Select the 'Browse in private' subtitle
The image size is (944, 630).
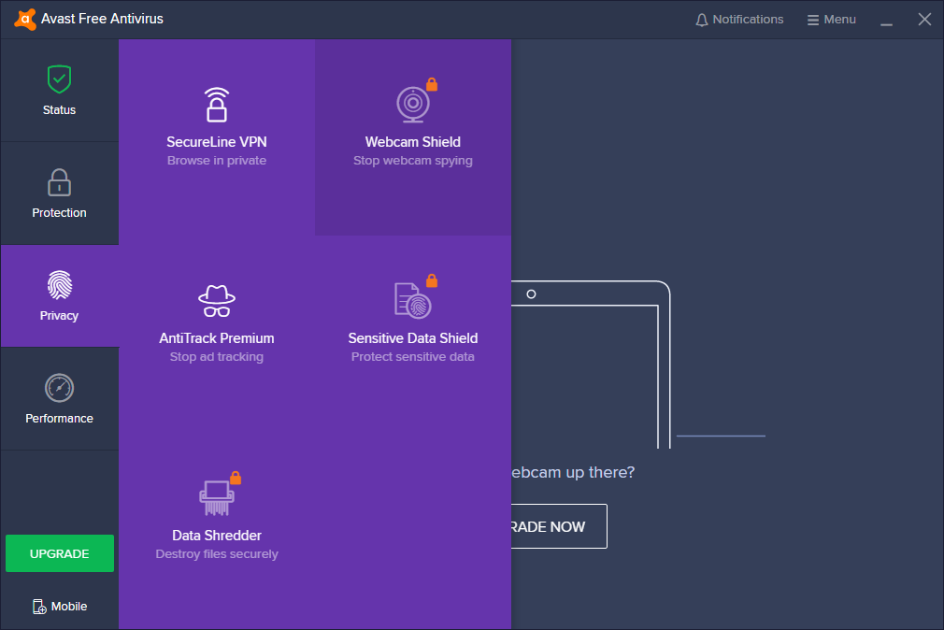(x=217, y=160)
